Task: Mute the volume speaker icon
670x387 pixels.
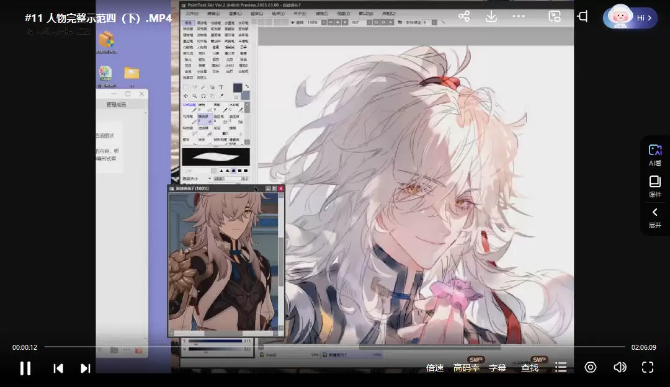Action: 620,367
